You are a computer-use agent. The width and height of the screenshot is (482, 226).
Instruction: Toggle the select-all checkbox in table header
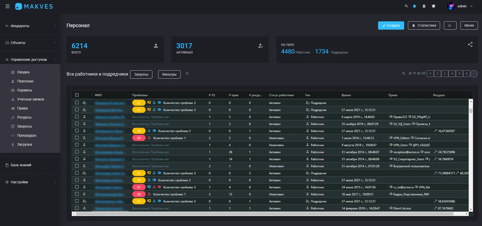tap(77, 95)
